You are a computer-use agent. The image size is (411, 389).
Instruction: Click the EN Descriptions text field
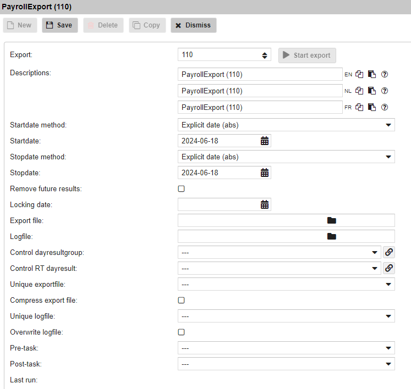(260, 75)
